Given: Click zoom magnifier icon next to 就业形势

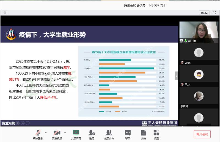Looking at the screenshot, I should [23, 123].
